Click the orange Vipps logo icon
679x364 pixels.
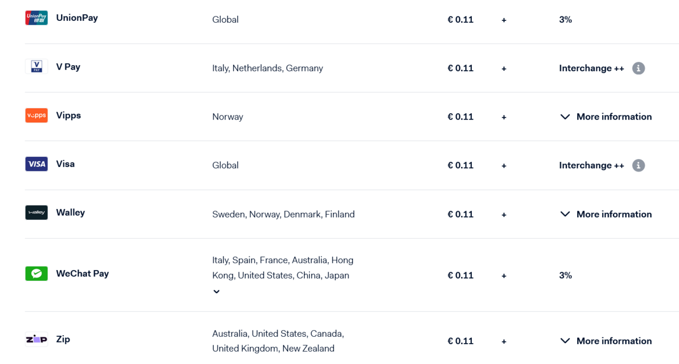(36, 115)
